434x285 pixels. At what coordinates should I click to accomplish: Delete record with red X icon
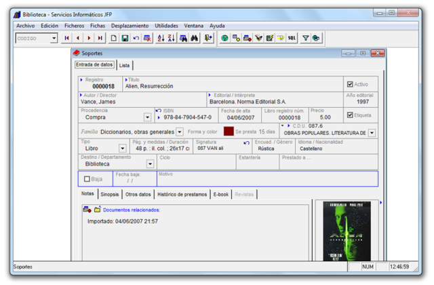147,38
